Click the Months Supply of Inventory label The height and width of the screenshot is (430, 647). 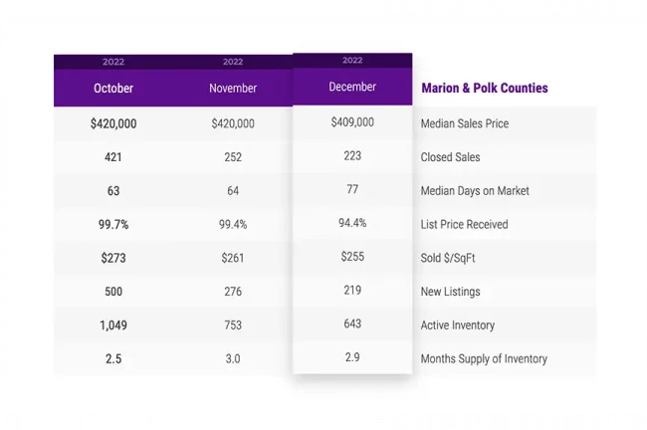coord(484,359)
